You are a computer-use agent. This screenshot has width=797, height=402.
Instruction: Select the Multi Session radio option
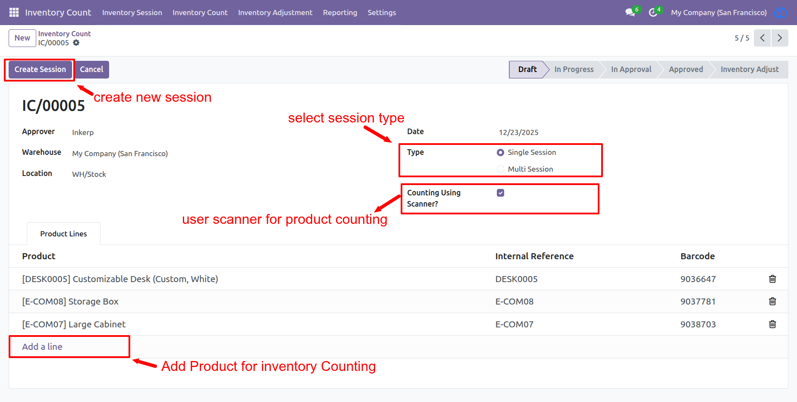500,169
